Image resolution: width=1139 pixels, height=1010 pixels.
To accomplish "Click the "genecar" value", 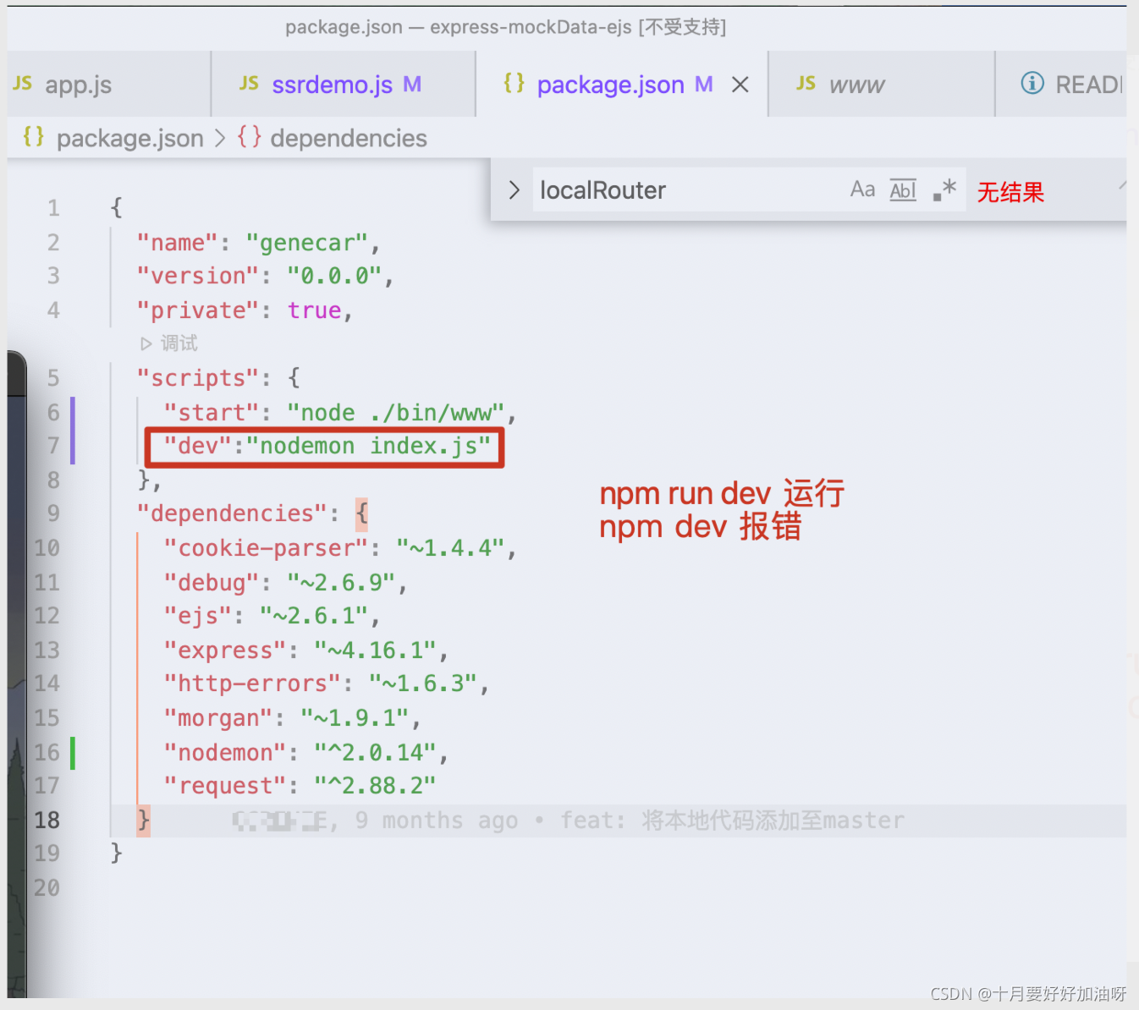I will (307, 244).
